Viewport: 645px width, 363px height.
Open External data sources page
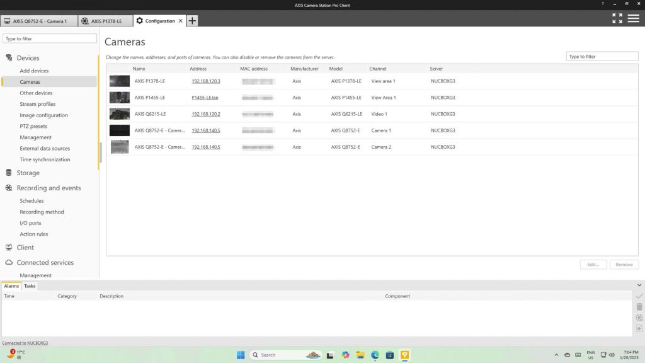coord(45,149)
